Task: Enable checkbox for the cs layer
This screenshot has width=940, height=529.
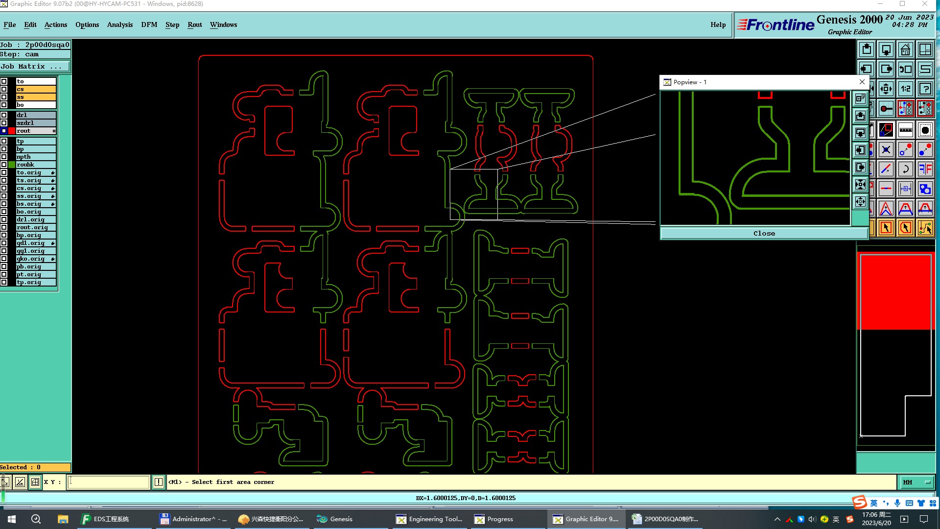Action: click(x=4, y=89)
